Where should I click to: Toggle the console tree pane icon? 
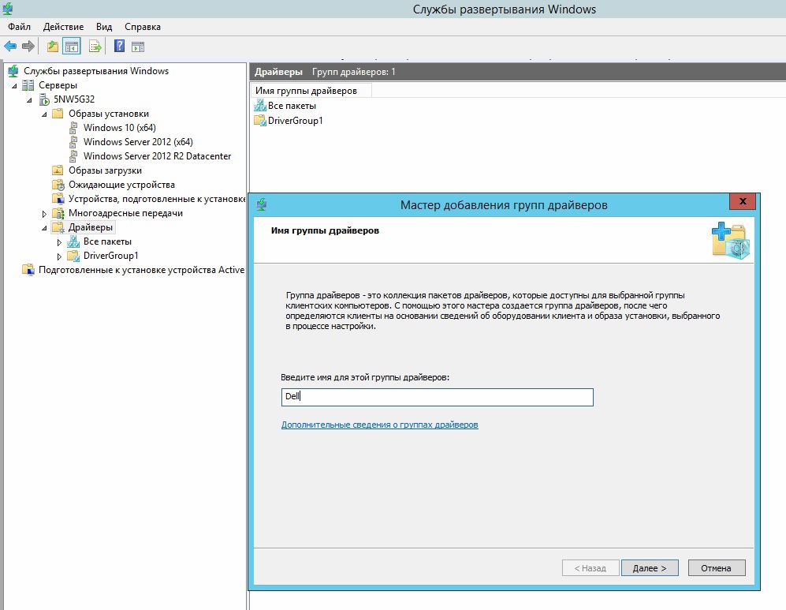(70, 46)
